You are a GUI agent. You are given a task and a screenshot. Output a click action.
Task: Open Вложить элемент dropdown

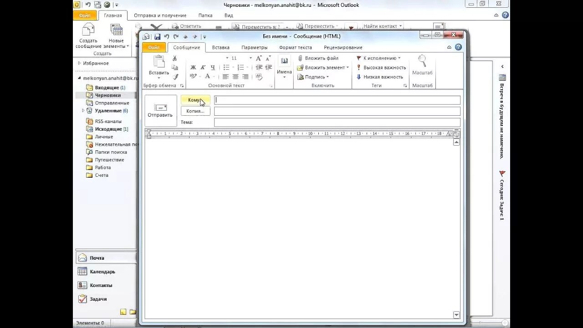323,67
